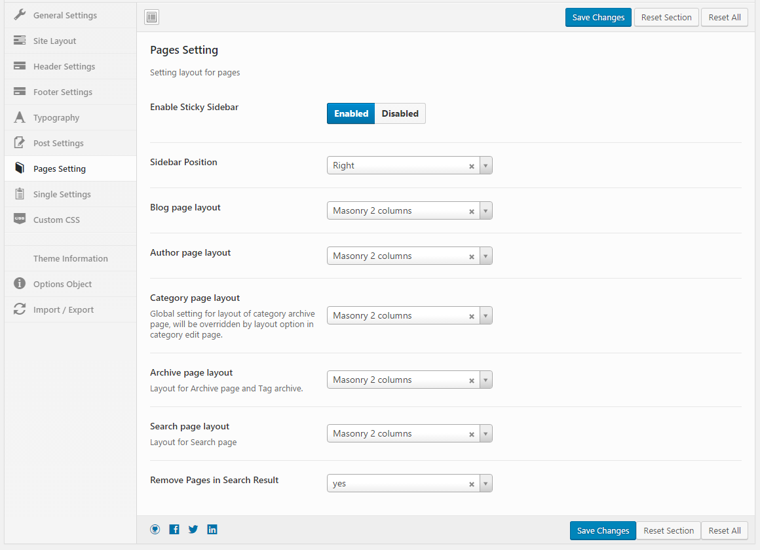Screen dimensions: 760x550
Task: Open the Twitter icon link in footer
Action: 193,530
